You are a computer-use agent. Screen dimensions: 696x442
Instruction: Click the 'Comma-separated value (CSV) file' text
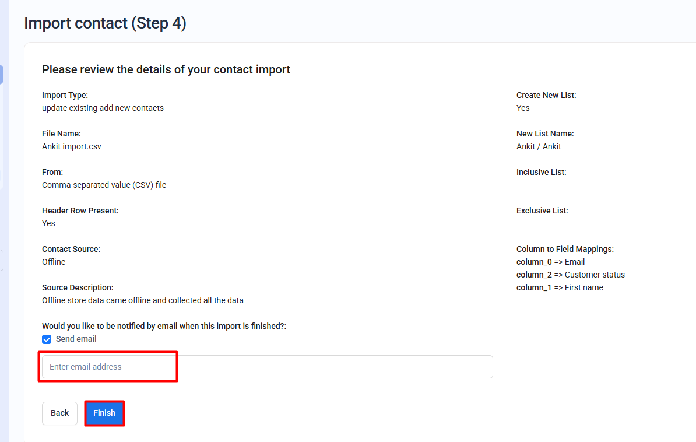pyautogui.click(x=104, y=185)
